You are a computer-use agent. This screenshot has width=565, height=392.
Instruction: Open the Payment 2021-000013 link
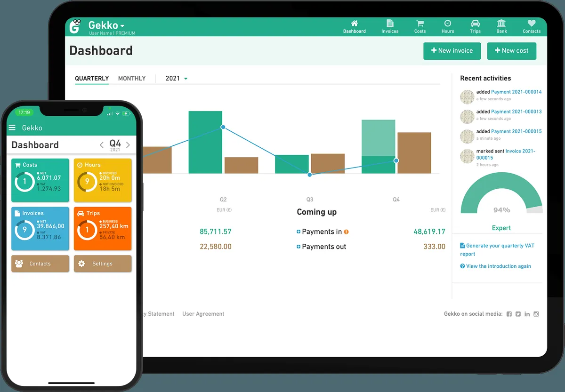(517, 112)
